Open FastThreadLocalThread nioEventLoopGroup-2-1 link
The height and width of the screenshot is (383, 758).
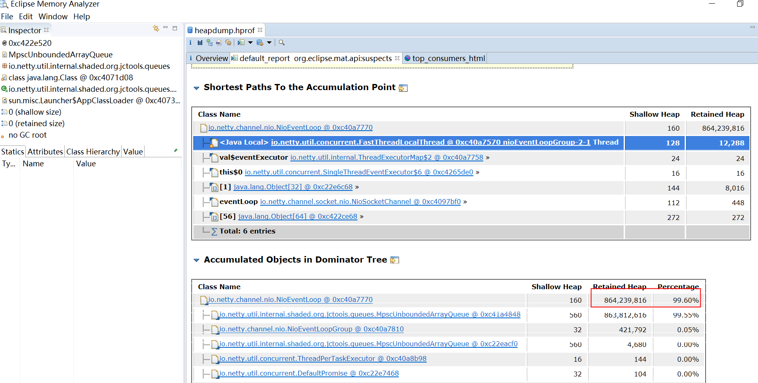431,142
